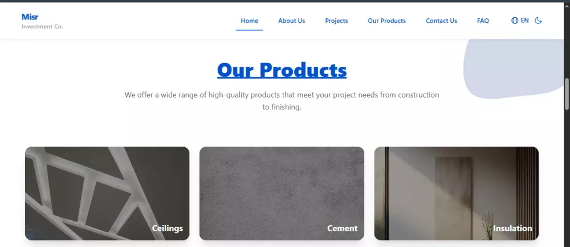Navigate to Contact Us

(x=441, y=21)
